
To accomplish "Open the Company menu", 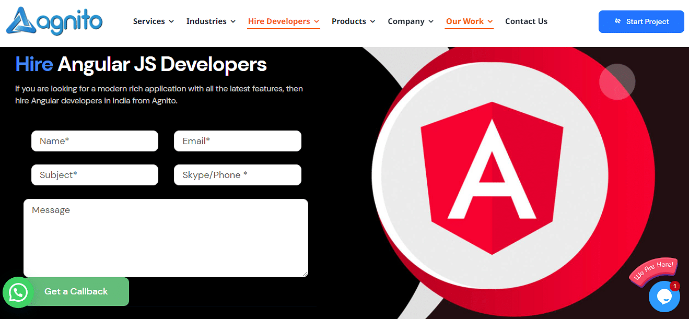I will pyautogui.click(x=411, y=21).
